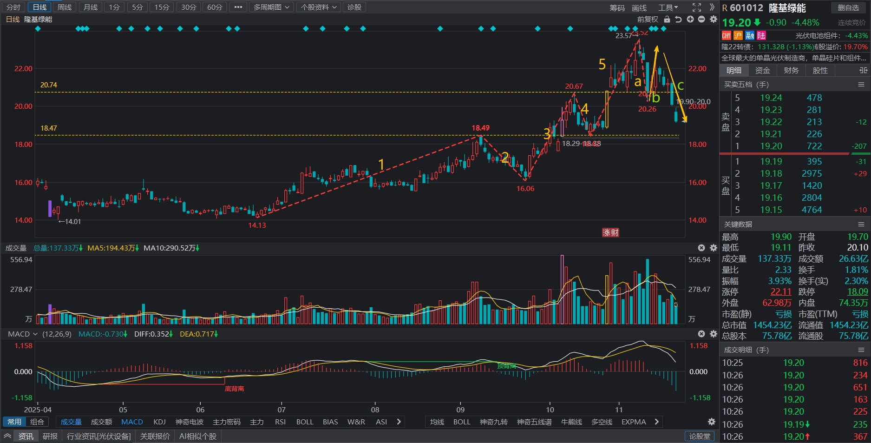
Task: Toggle the 均线 moving average overlay
Action: tap(437, 422)
